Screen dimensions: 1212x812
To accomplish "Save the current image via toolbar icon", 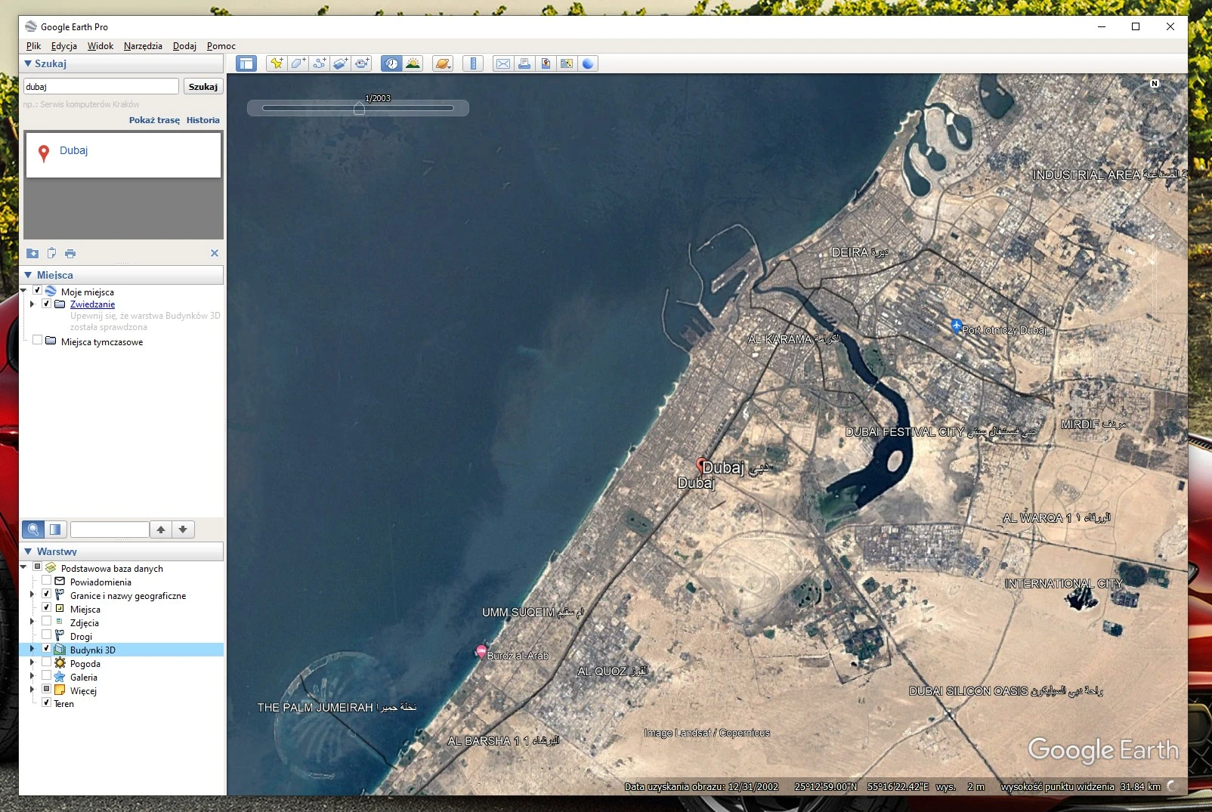I will [546, 63].
